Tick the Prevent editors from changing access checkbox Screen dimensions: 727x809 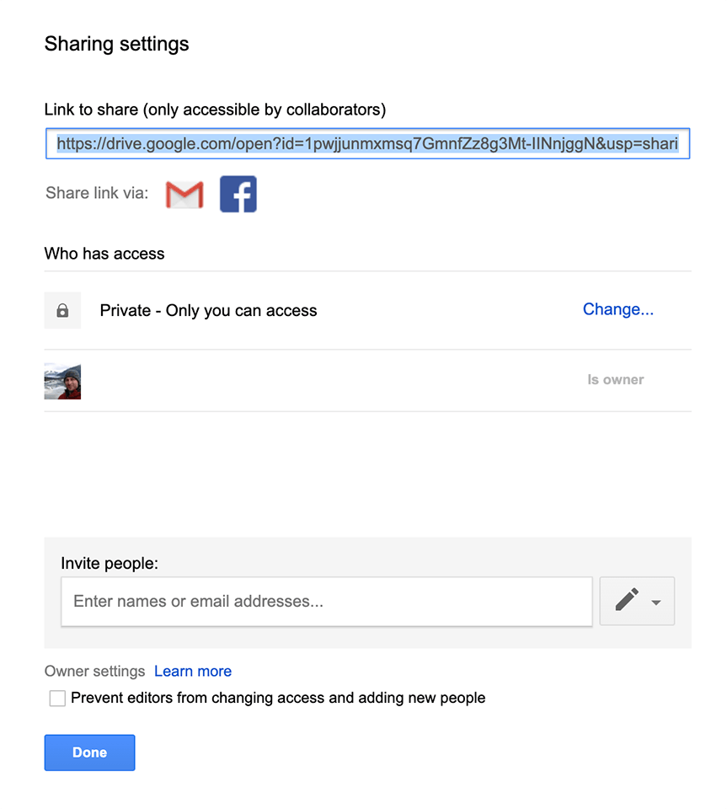(57, 698)
